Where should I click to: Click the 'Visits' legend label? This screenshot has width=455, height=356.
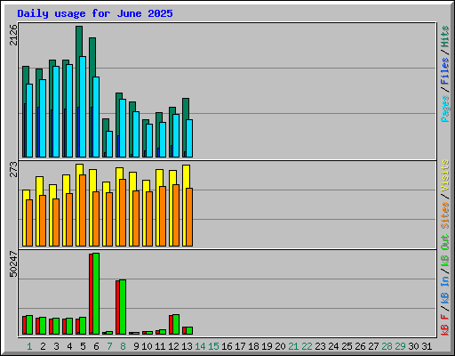[x=444, y=175]
